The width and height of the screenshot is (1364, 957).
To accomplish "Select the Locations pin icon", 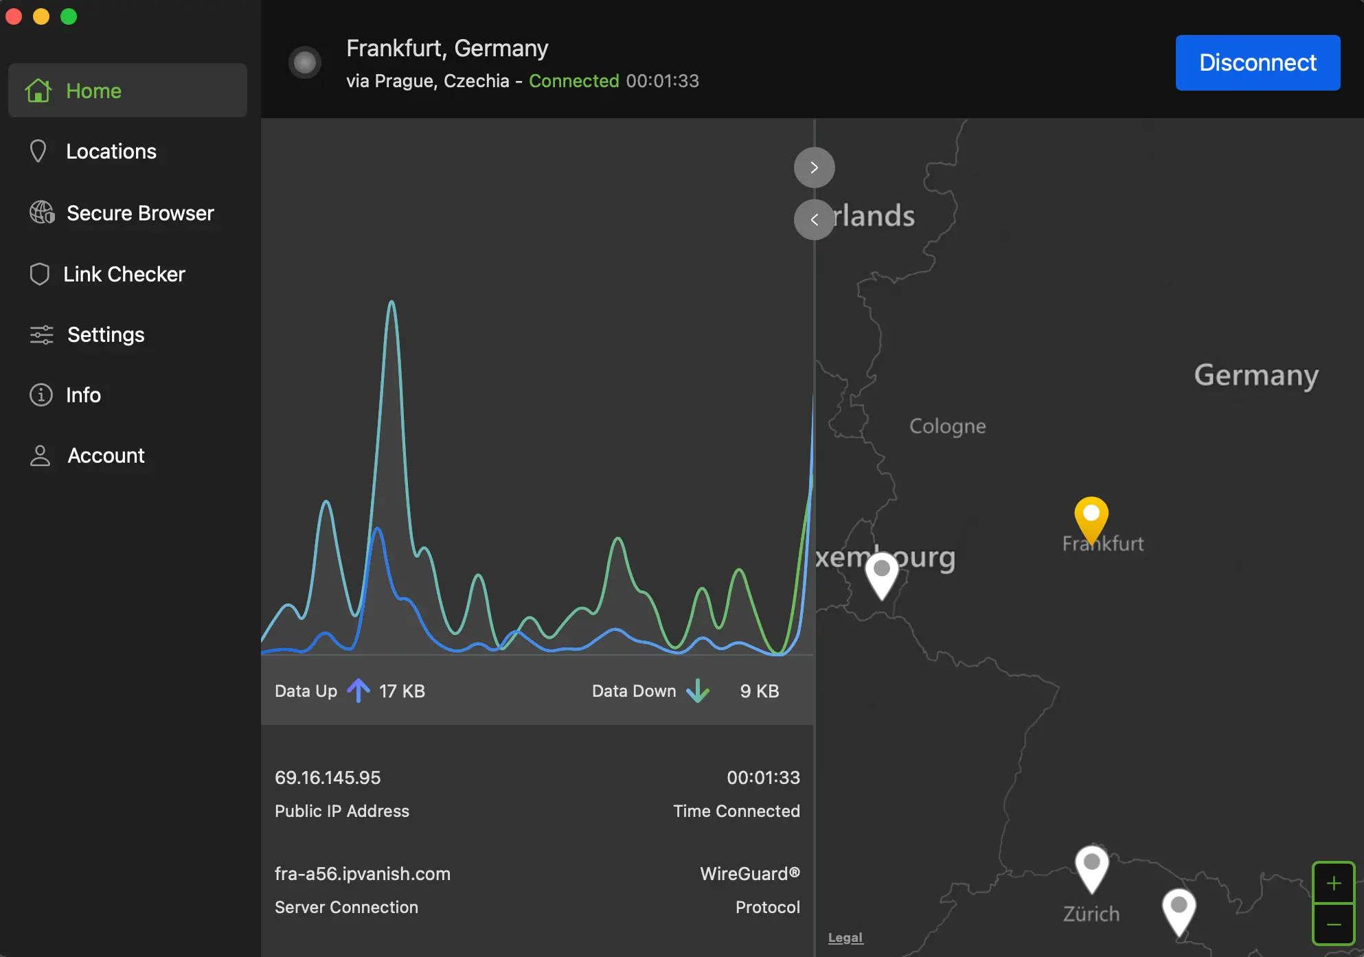I will point(39,151).
